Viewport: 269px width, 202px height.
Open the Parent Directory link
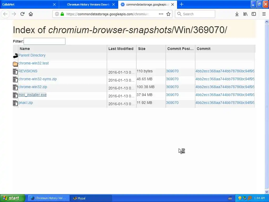tap(32, 55)
